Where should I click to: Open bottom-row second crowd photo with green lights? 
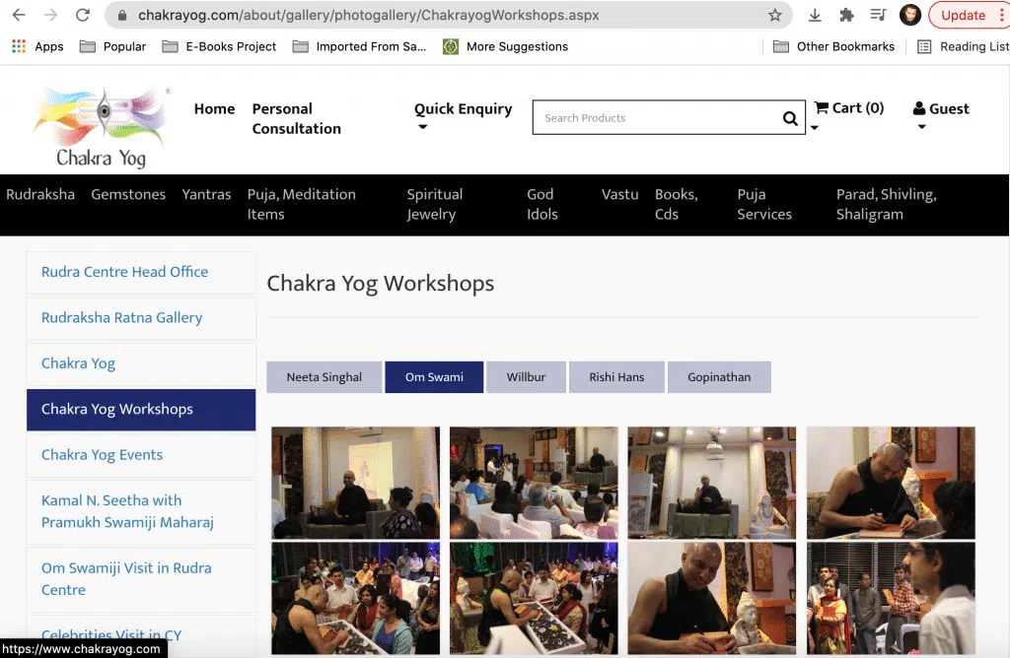[534, 598]
